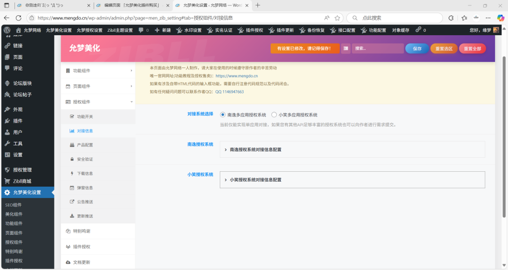The height and width of the screenshot is (270, 508).
Task: Expand 小笑授权系统对接信息配置 accordion
Action: coord(352,180)
